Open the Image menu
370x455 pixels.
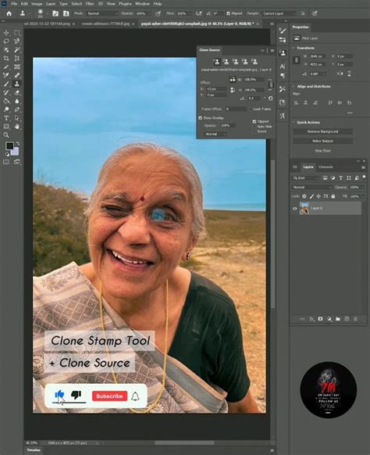coord(37,4)
